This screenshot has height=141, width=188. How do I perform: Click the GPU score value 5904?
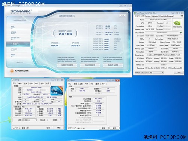pos(55,45)
